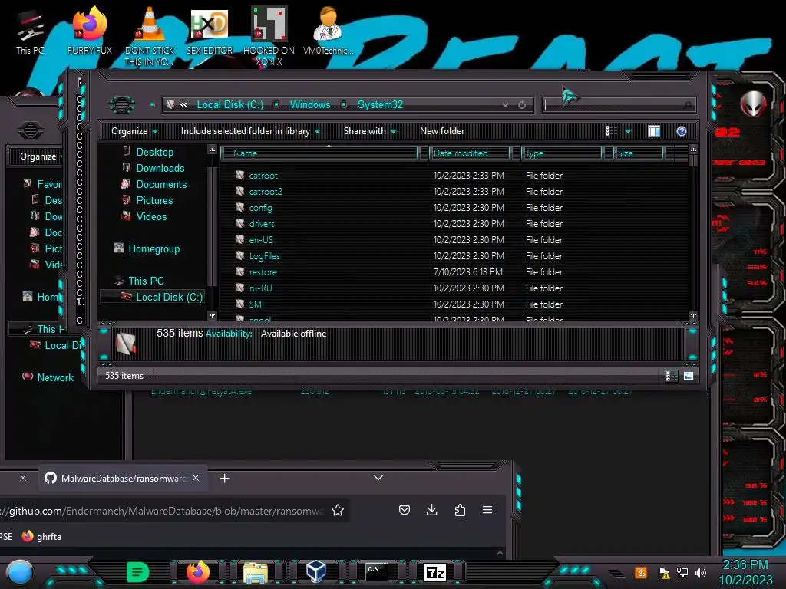
Task: Switch to details view in status bar
Action: click(671, 376)
